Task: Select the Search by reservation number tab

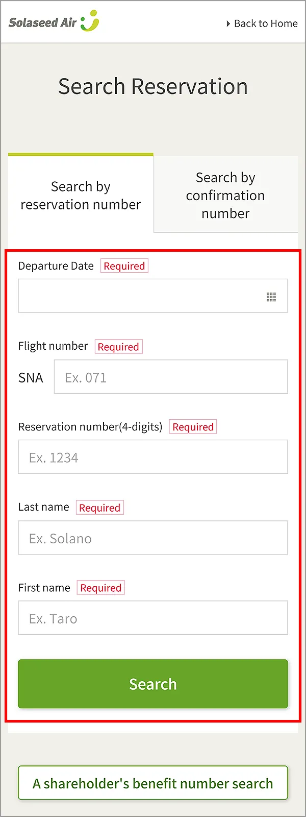Action: tap(81, 195)
